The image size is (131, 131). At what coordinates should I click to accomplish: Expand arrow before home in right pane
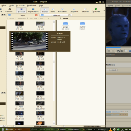point(61,18)
